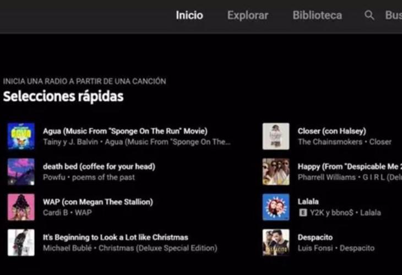This screenshot has height=275, width=402.
Task: Click the Buscar search field
Action: coord(393,15)
